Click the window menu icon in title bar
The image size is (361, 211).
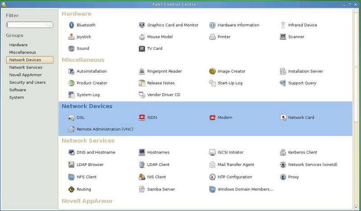pyautogui.click(x=4, y=4)
